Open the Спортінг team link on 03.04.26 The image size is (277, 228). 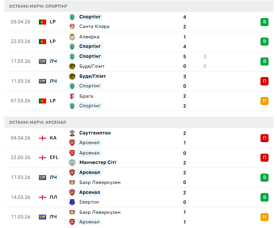point(90,17)
